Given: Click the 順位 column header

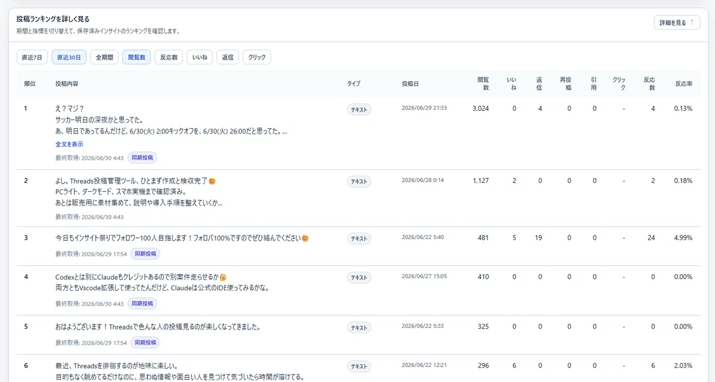Looking at the screenshot, I should [x=30, y=84].
